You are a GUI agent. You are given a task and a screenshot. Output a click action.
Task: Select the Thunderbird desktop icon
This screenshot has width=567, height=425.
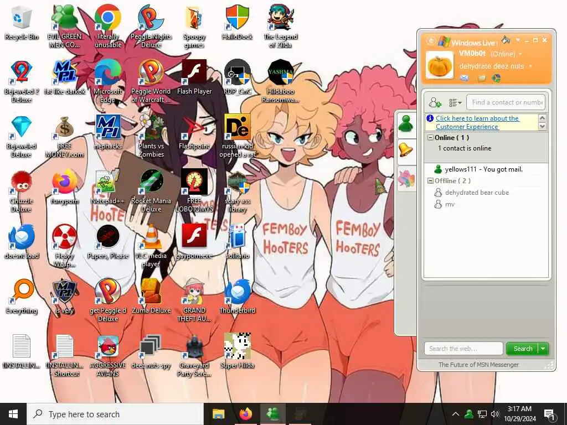(x=237, y=297)
